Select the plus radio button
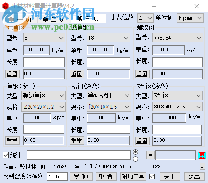The image size is (208, 183). pos(136,152)
